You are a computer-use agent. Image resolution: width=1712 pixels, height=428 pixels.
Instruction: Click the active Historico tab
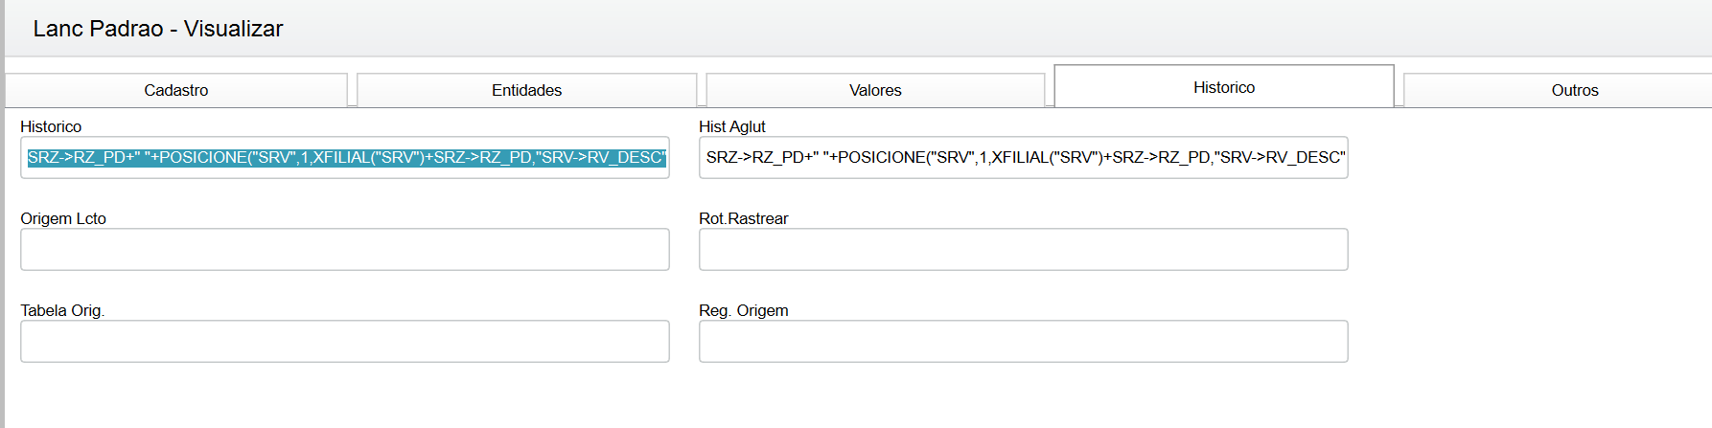coord(1224,87)
